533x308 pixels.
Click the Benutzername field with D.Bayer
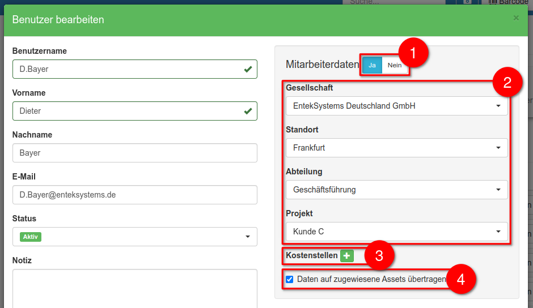(134, 69)
